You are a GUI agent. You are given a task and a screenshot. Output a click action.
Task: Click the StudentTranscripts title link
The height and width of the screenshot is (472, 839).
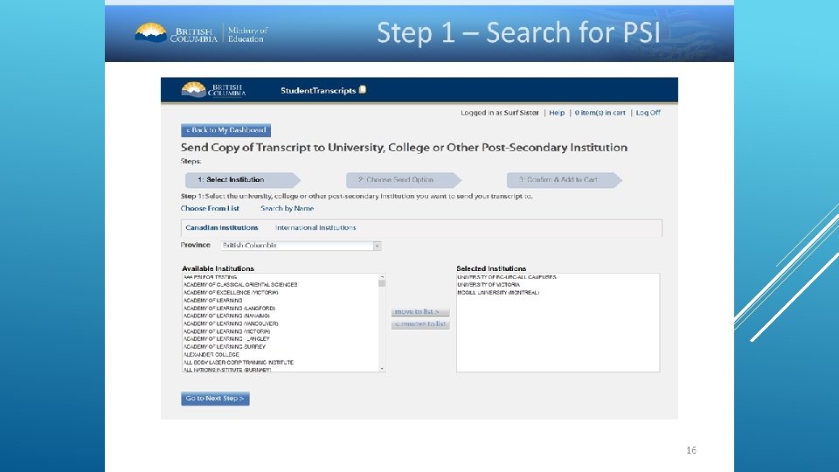318,90
